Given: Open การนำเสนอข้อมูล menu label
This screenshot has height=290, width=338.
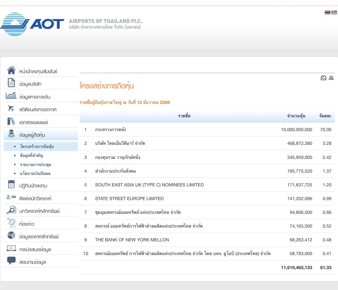Looking at the screenshot, I should pos(35,250).
